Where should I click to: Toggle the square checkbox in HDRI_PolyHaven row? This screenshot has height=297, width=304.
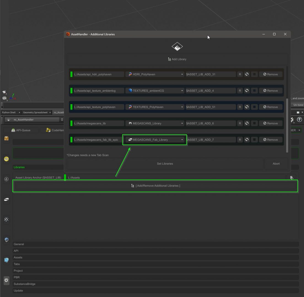[254, 74]
